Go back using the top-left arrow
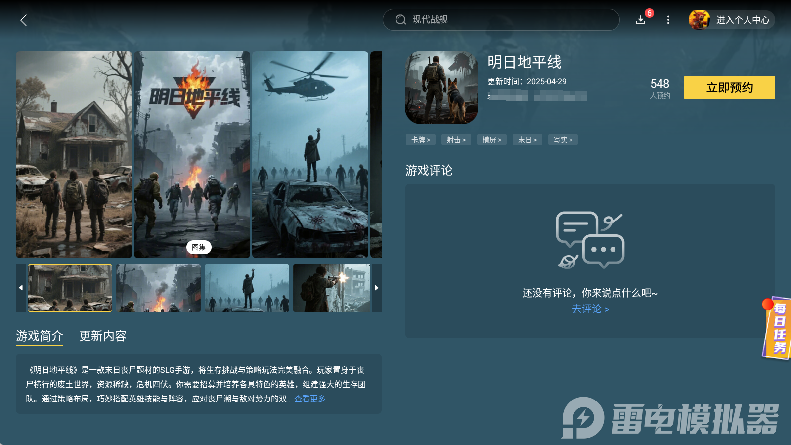Image resolution: width=791 pixels, height=445 pixels. coord(23,20)
